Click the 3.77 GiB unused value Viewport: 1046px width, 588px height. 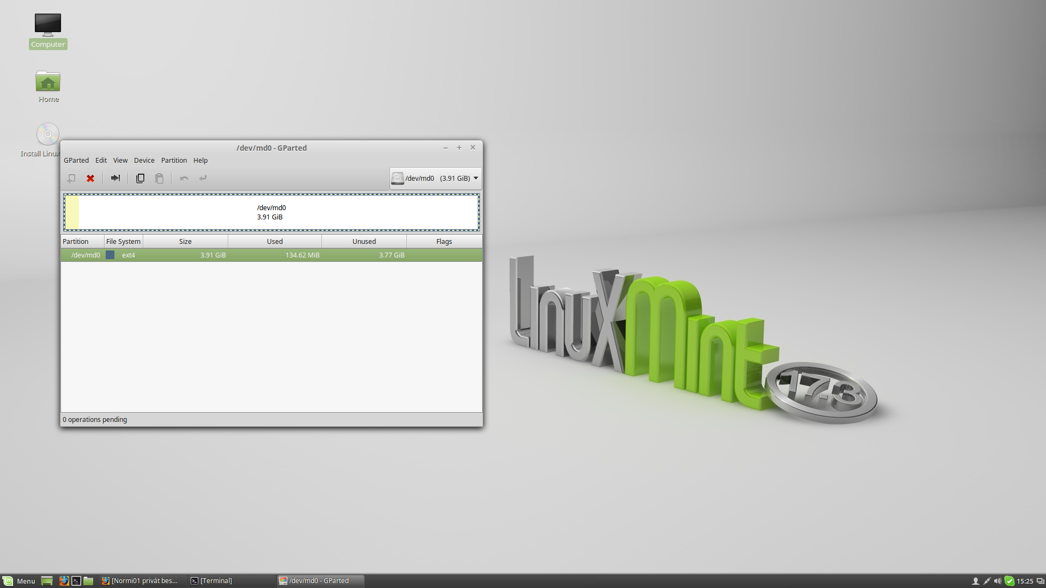pyautogui.click(x=392, y=255)
